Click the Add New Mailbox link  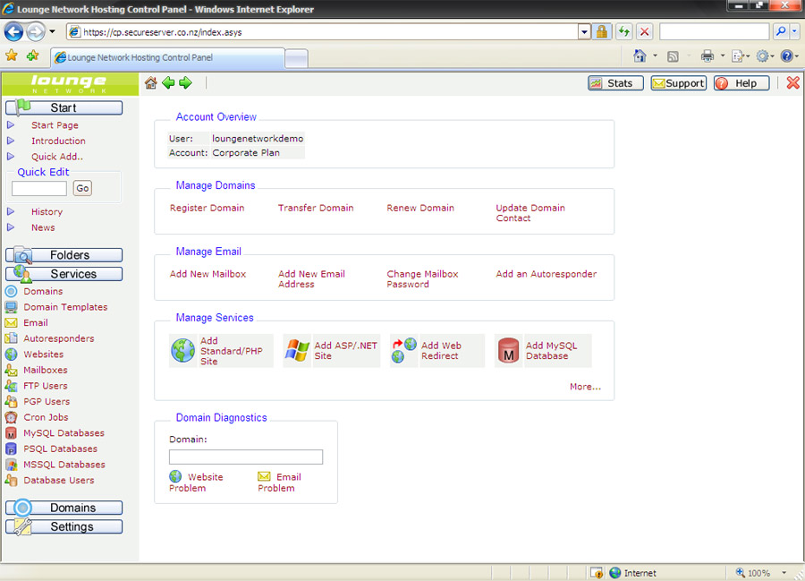point(208,274)
